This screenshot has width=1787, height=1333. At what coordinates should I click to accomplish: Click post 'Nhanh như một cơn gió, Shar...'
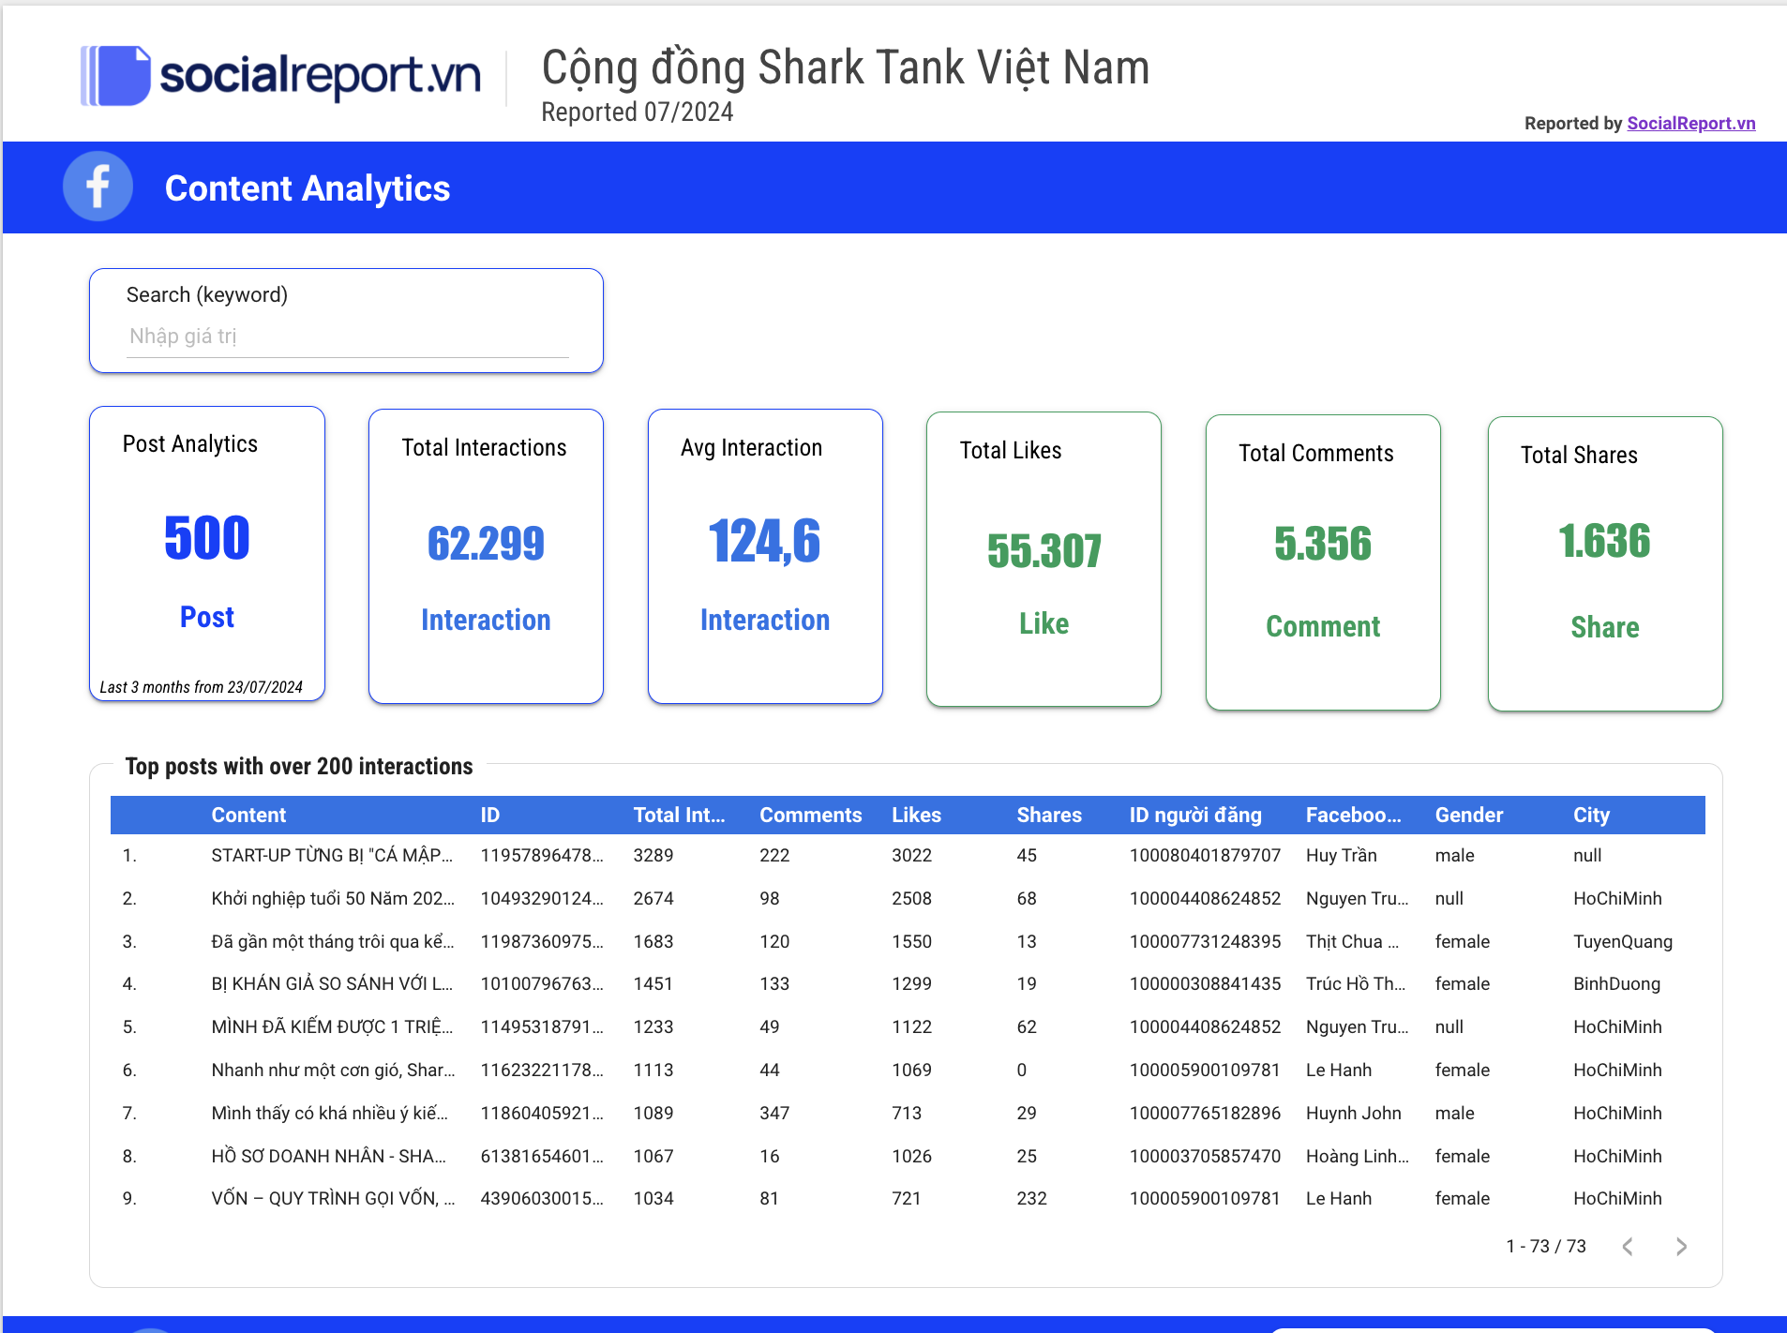pos(333,1070)
